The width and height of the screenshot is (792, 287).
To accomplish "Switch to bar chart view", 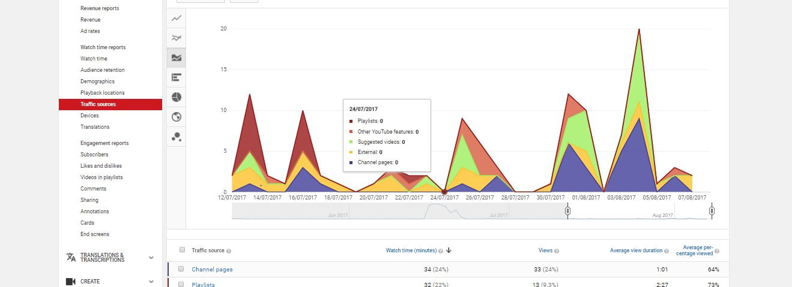I will pyautogui.click(x=176, y=77).
